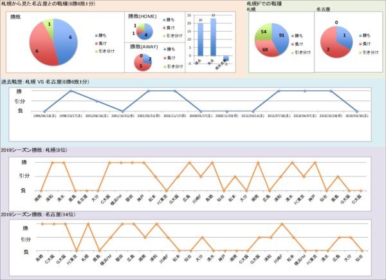386x280 pixels.
Task: Click the 1998/10/17 data point on the blue line
Action: (70, 91)
